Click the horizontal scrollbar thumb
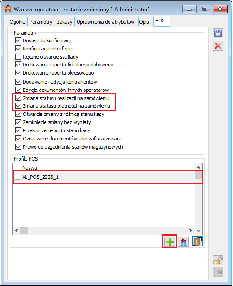Image resolution: width=233 pixels, height=286 pixels. tap(24, 231)
